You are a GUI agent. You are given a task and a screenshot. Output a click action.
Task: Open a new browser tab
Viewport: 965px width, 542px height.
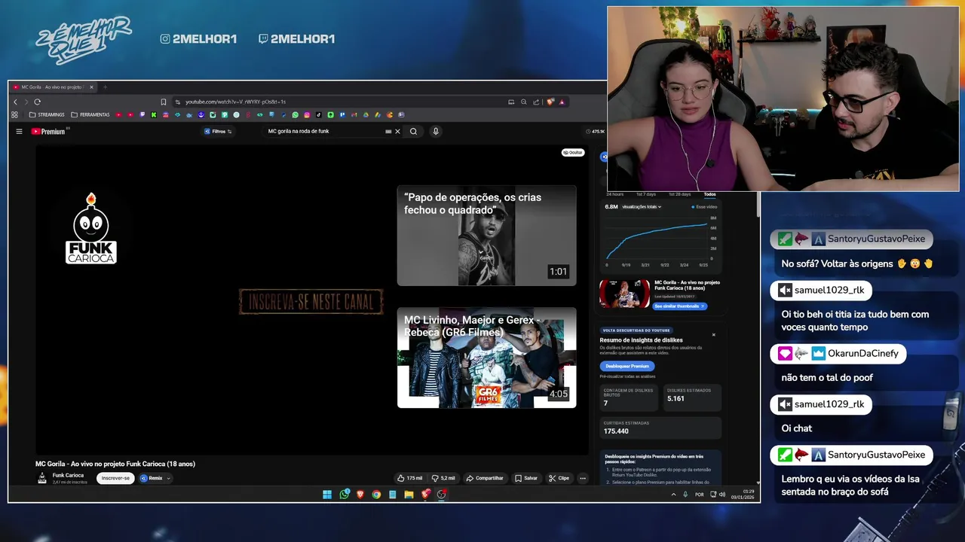tap(105, 87)
